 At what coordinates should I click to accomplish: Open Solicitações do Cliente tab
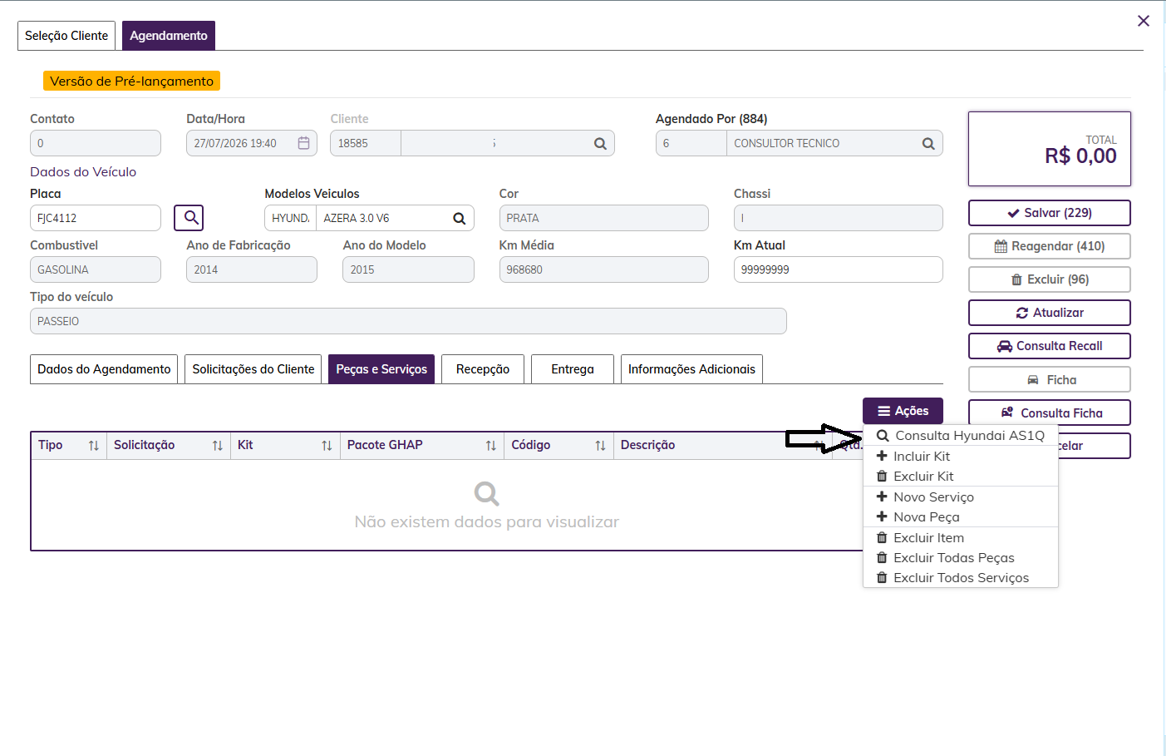pyautogui.click(x=253, y=369)
